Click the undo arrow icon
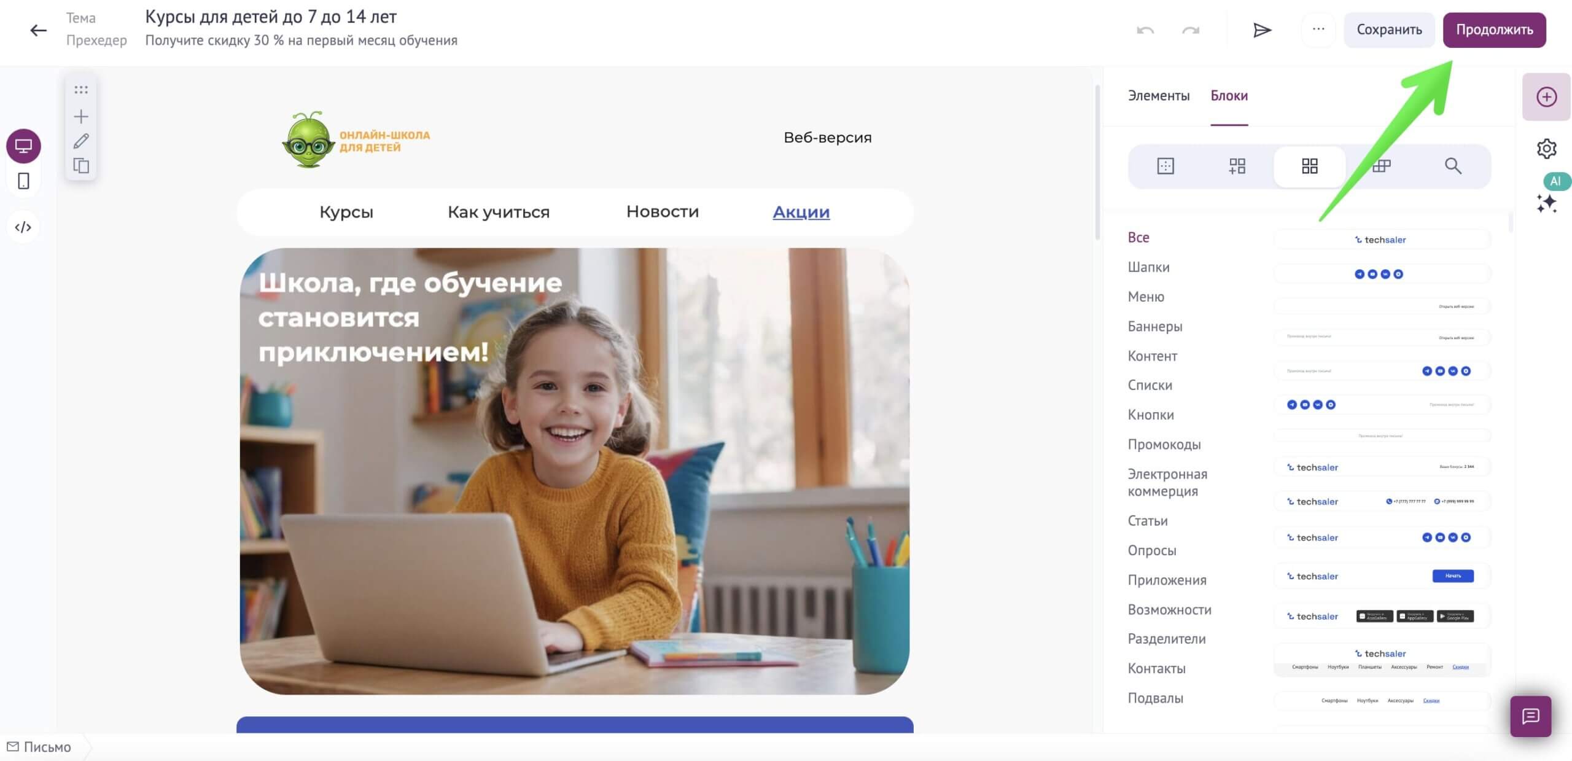 (x=1146, y=29)
